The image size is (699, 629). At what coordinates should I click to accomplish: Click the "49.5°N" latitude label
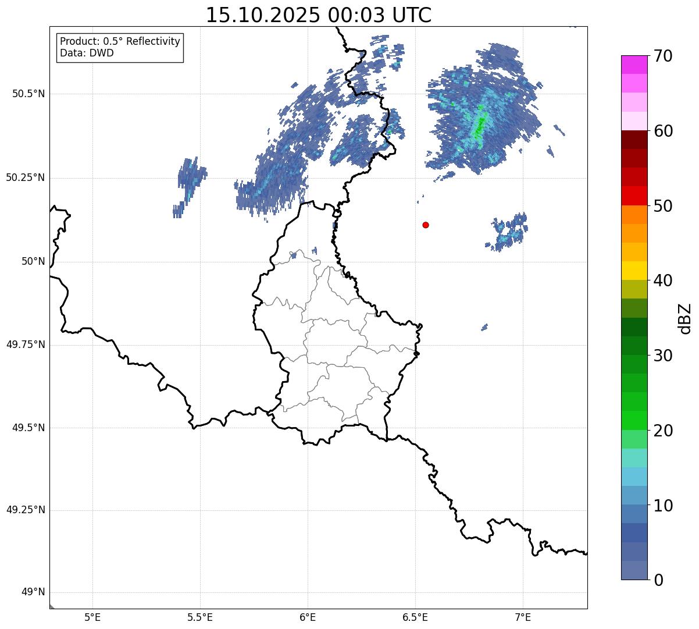pyautogui.click(x=28, y=428)
